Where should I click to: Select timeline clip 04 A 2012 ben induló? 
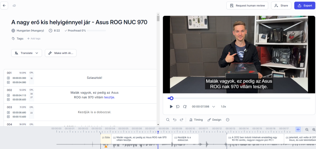click(x=255, y=139)
